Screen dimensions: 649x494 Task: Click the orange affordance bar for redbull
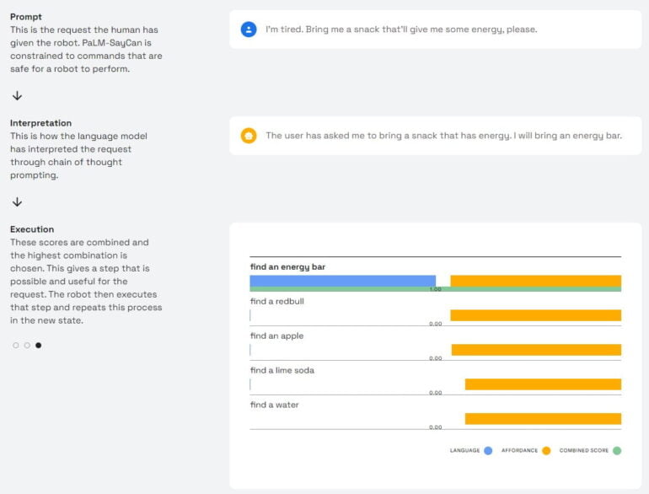(535, 315)
